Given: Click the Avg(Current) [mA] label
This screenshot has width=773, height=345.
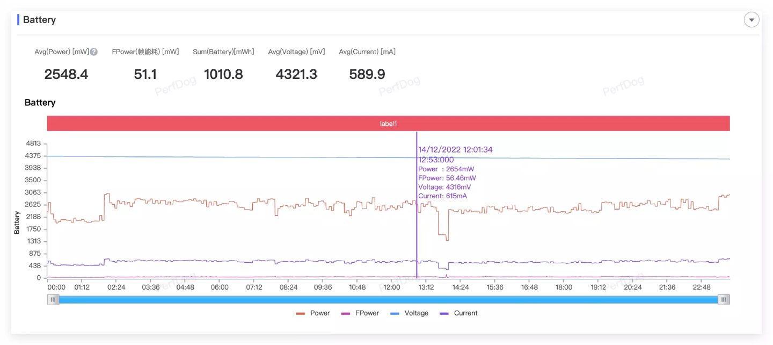Looking at the screenshot, I should (x=367, y=52).
